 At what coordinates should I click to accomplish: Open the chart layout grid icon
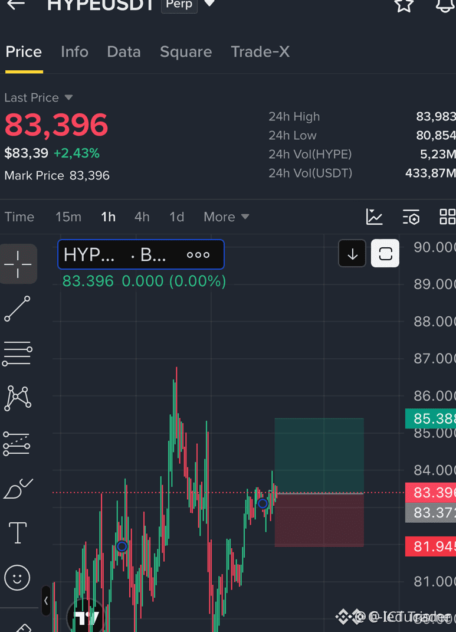point(447,217)
